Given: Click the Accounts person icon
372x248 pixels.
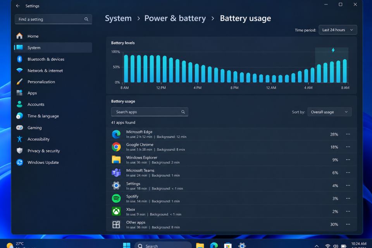Looking at the screenshot, I should tap(19, 104).
